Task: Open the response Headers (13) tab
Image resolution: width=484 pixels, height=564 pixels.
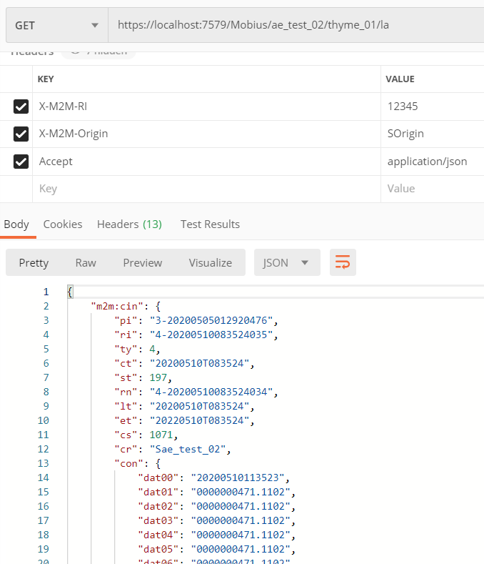Action: pos(129,224)
